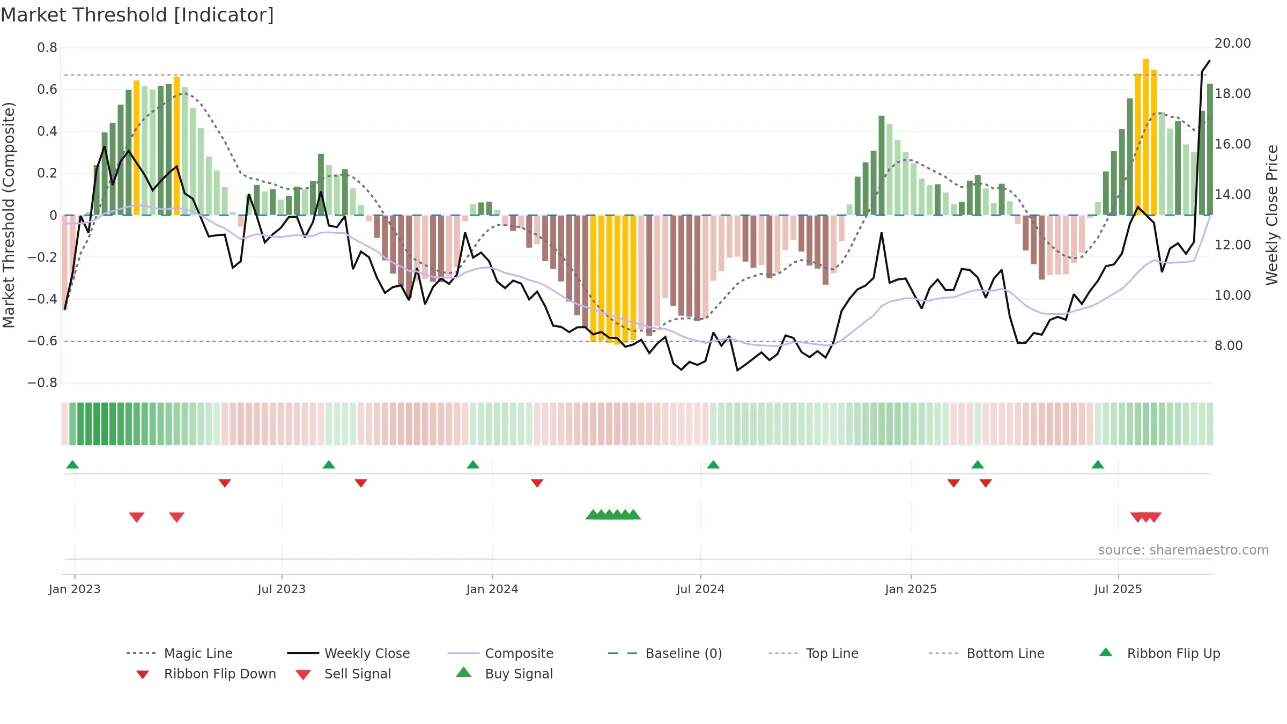Select the Ribbon Flip Up marker just after Jul 2024
Screen dimensions: 1287x724
coord(713,464)
